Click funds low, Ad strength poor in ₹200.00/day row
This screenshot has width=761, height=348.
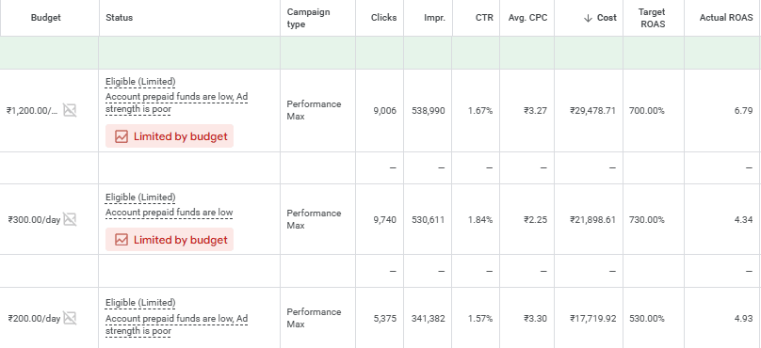pos(177,324)
